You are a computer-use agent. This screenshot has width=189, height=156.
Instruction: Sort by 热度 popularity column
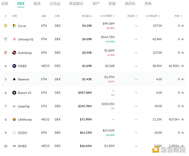[x=178, y=16]
